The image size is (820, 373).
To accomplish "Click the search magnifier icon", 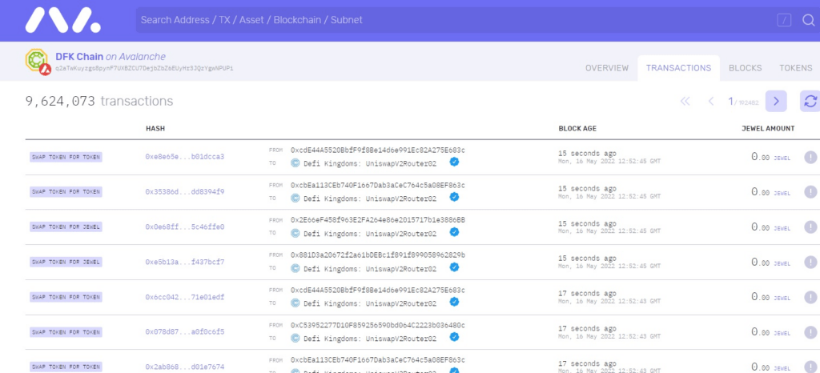I will 809,20.
